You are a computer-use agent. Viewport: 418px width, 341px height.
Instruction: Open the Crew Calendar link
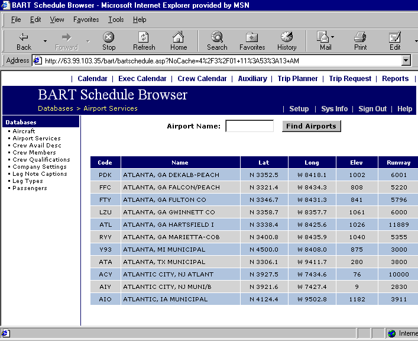click(x=202, y=79)
